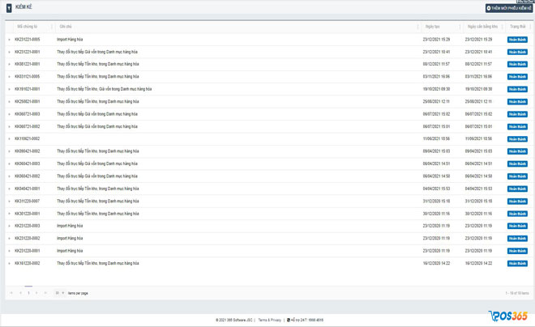This screenshot has height=327, width=535.
Task: Select code KK231220-0003
Action: [x=28, y=226]
